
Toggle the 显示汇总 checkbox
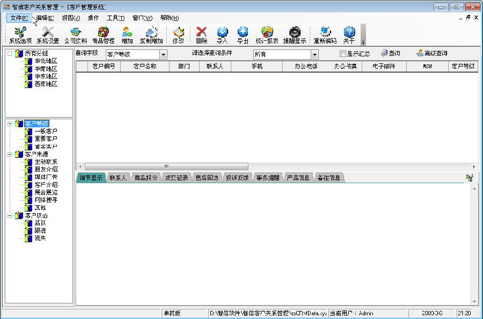pos(342,54)
